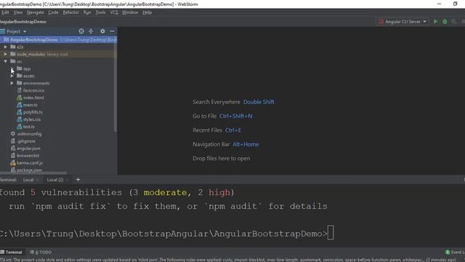Image resolution: width=465 pixels, height=262 pixels.
Task: Click the 'Double Shift' shortcut hint
Action: click(259, 102)
